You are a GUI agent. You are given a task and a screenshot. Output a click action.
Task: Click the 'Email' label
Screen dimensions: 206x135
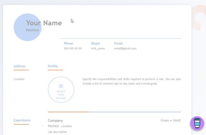118,43
